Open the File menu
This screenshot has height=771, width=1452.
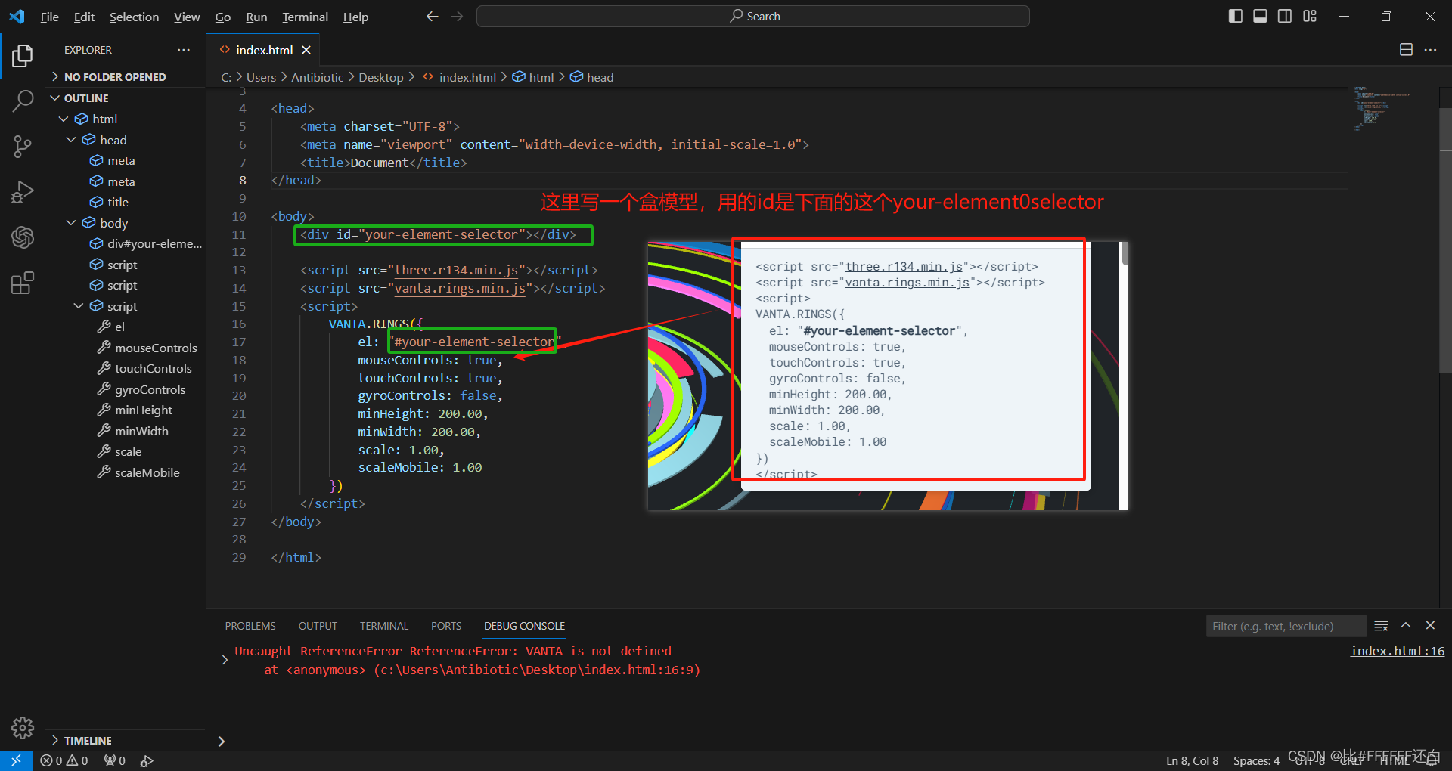click(49, 17)
